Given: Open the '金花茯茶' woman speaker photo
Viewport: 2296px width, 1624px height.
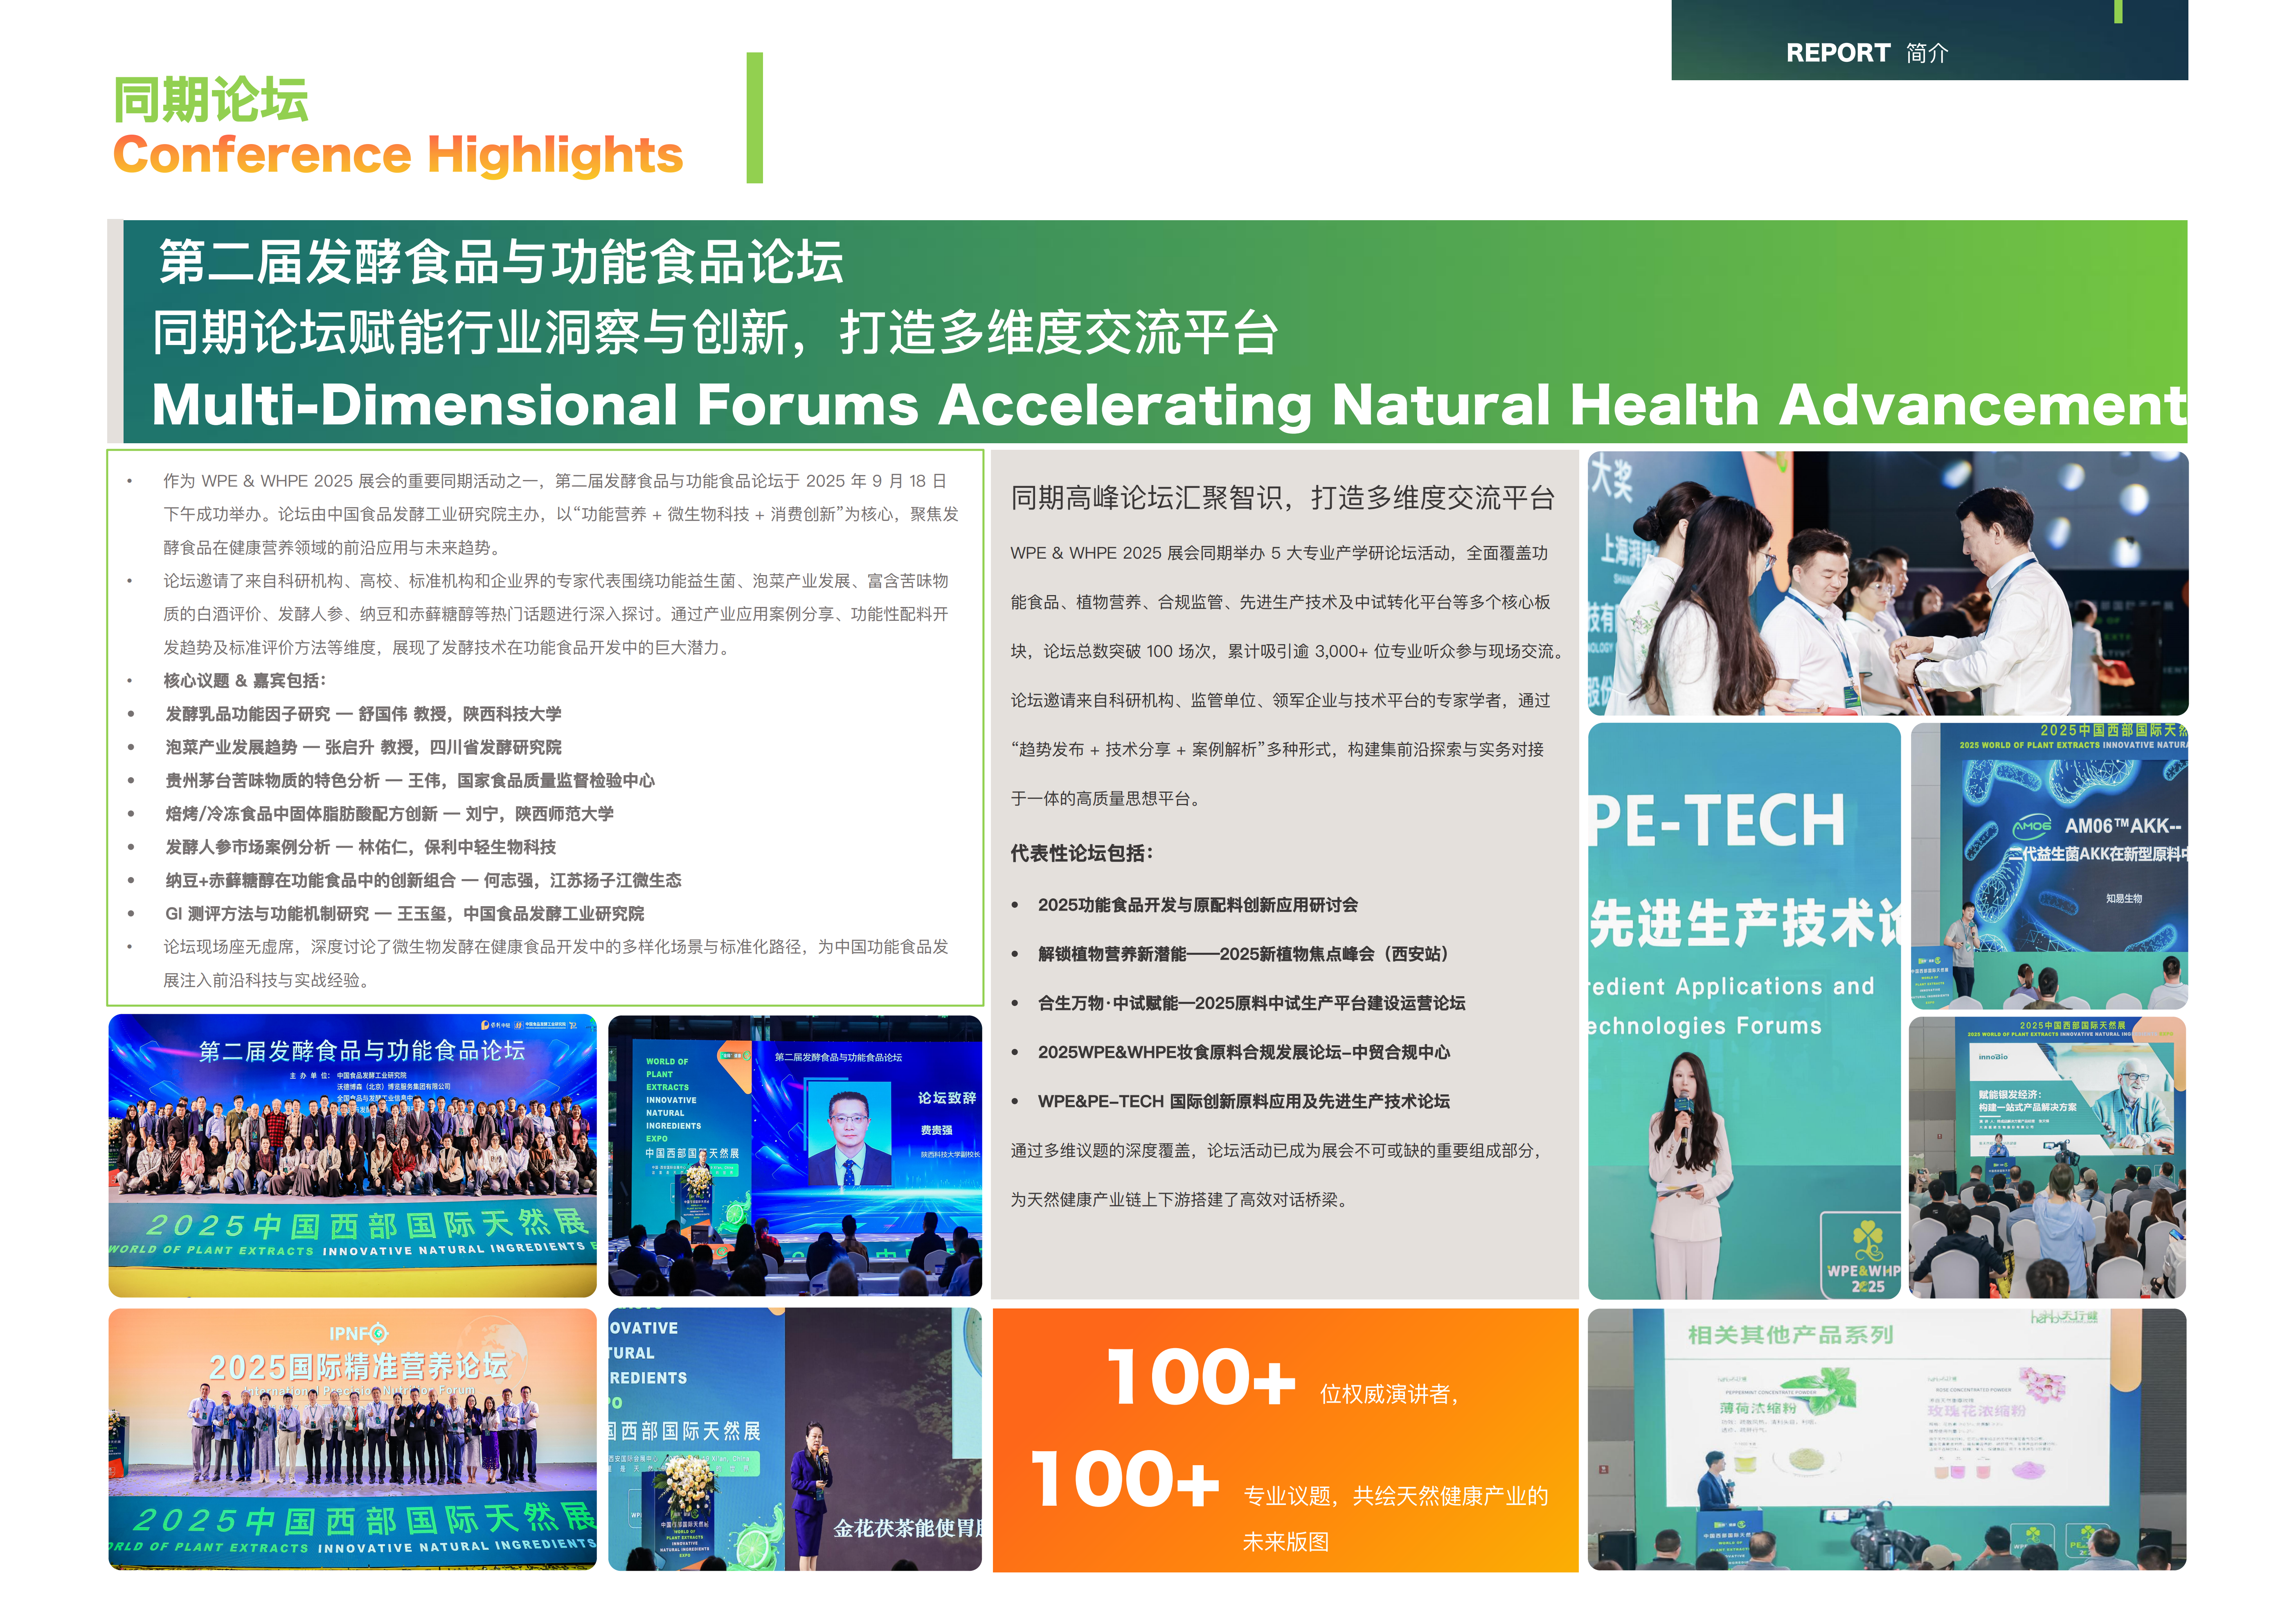Looking at the screenshot, I should tap(795, 1439).
